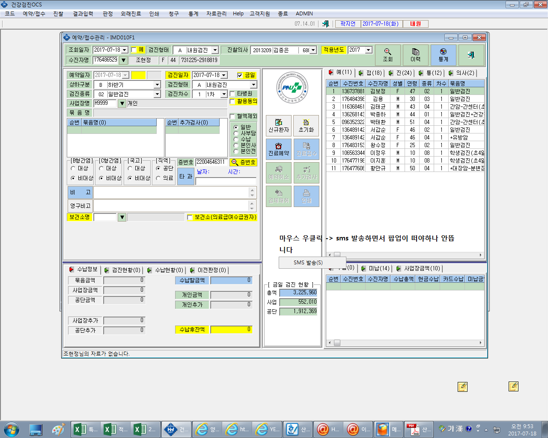Image resolution: width=548 pixels, height=438 pixels.
Task: Open Internet Explorer YE taskbar icon
Action: click(x=267, y=429)
